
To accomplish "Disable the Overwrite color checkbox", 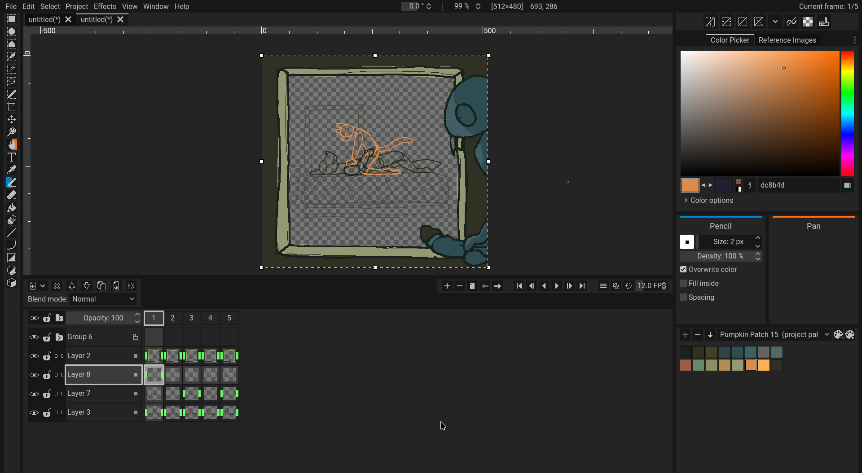I will pyautogui.click(x=683, y=269).
